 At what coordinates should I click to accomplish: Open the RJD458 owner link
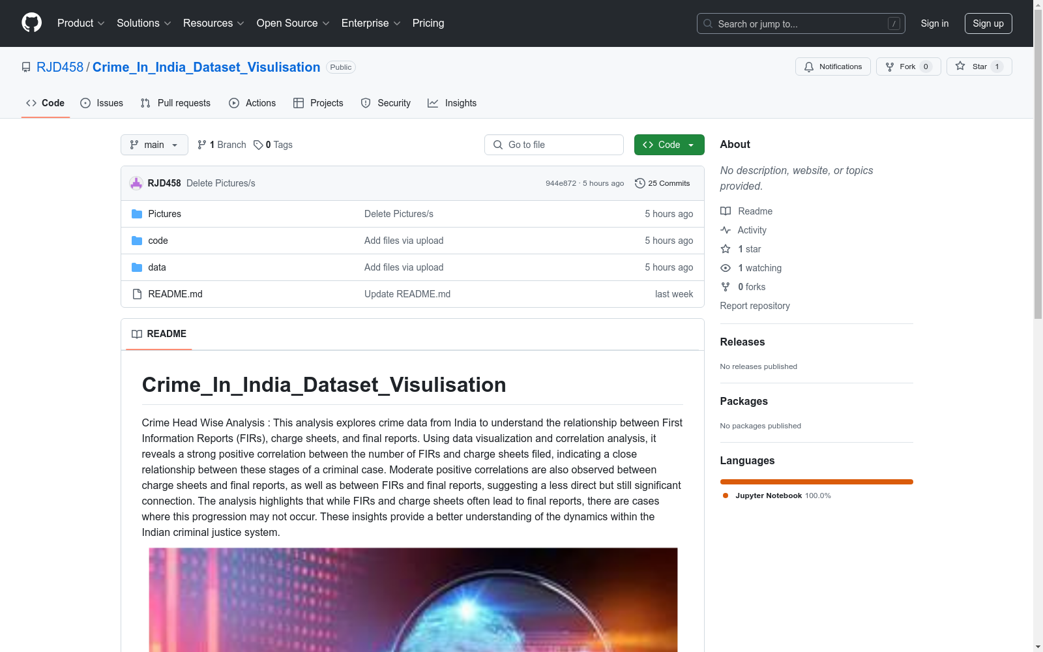tap(60, 67)
